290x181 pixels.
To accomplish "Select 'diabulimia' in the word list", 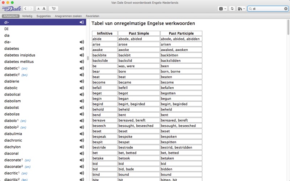I will [x=43, y=134].
